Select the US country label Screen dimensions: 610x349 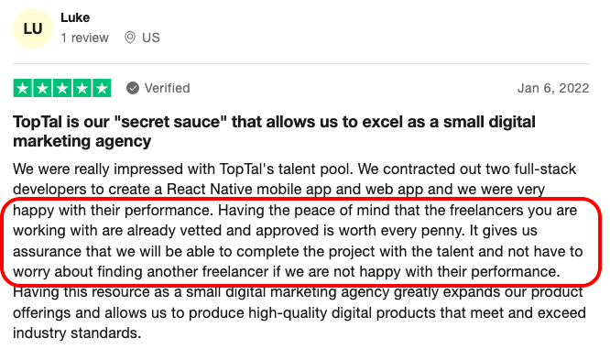151,38
